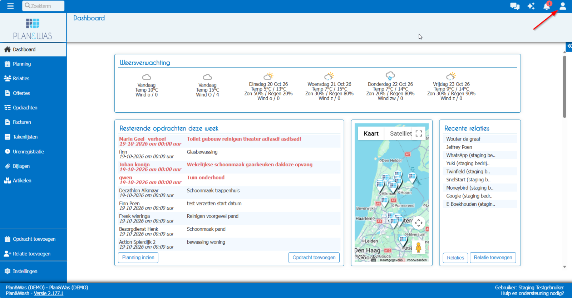Image resolution: width=572 pixels, height=298 pixels.
Task: Show notifications via bell icon
Action: [x=547, y=6]
